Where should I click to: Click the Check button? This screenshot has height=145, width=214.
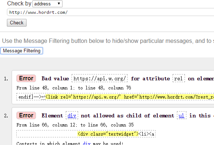coord(17,23)
